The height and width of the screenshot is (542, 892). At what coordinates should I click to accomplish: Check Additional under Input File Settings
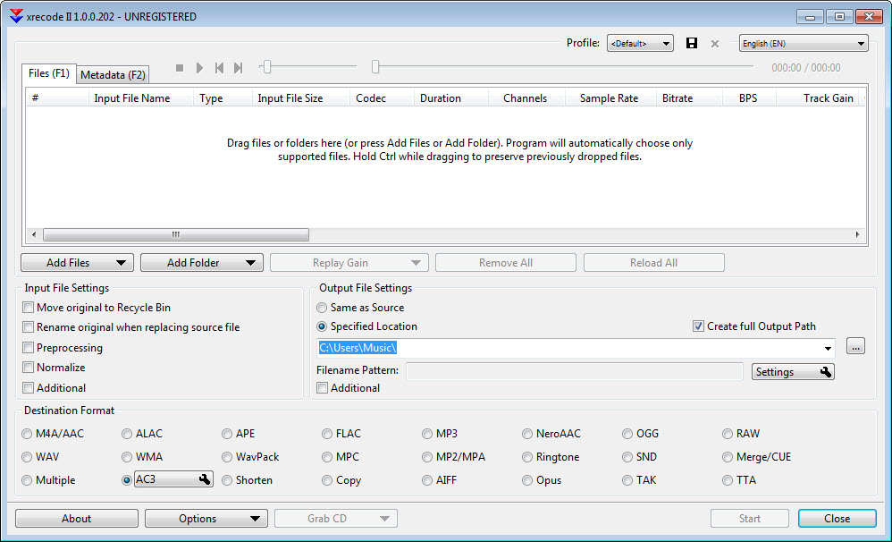click(28, 387)
